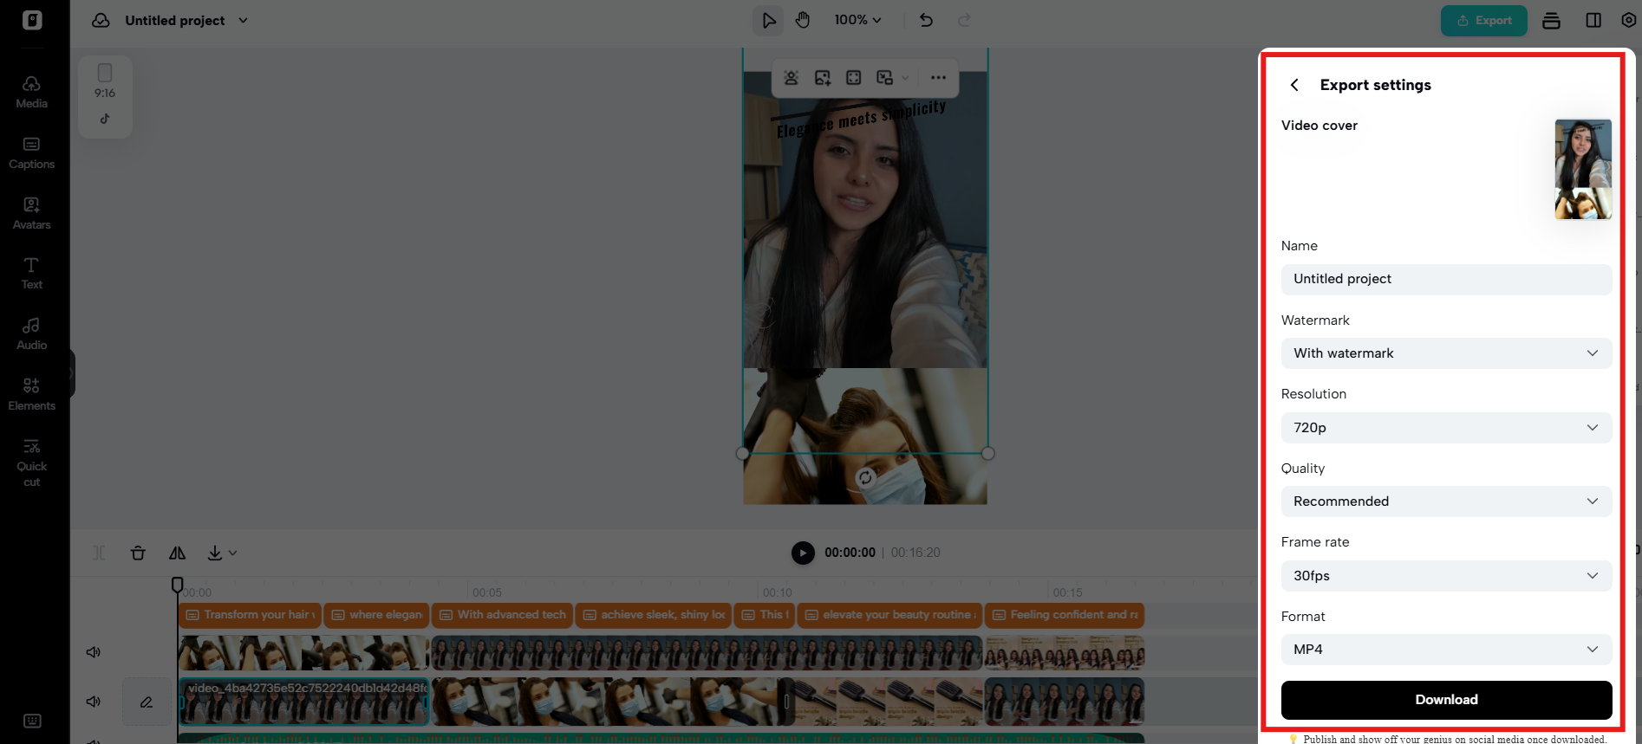Play the video preview
Image resolution: width=1642 pixels, height=744 pixels.
click(803, 553)
